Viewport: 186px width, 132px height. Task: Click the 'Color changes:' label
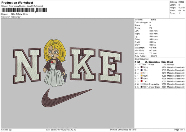(x=141, y=22)
